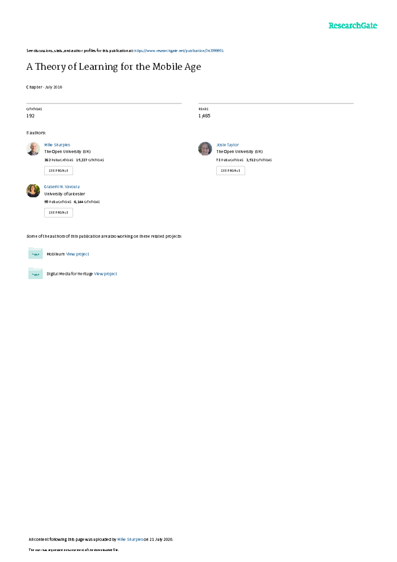The width and height of the screenshot is (397, 562).
Task: Click the citations count 192
Action: (x=30, y=116)
